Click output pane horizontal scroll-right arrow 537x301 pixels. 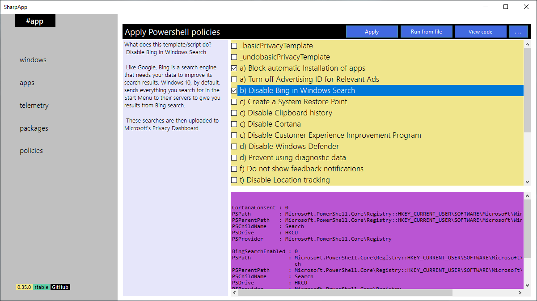point(520,293)
